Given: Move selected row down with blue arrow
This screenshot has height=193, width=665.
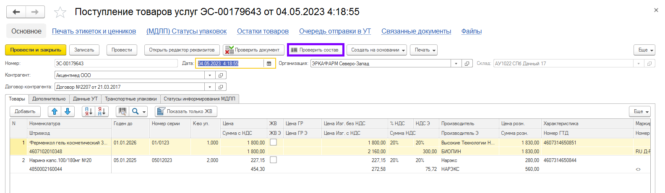Looking at the screenshot, I should tap(68, 111).
